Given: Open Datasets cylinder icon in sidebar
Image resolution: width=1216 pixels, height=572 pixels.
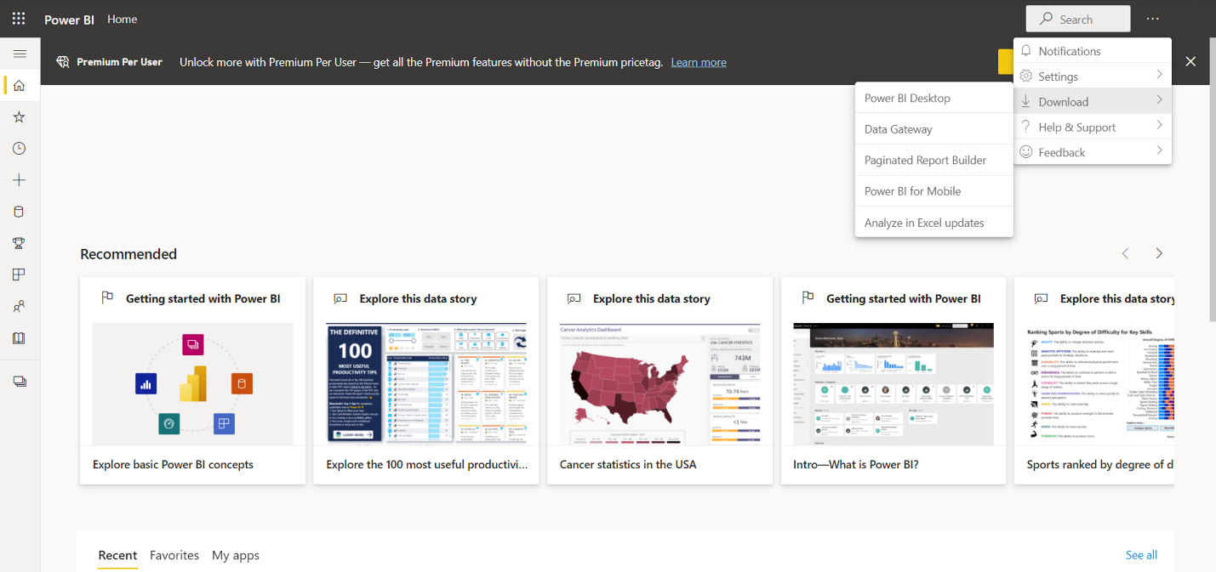Looking at the screenshot, I should (20, 212).
